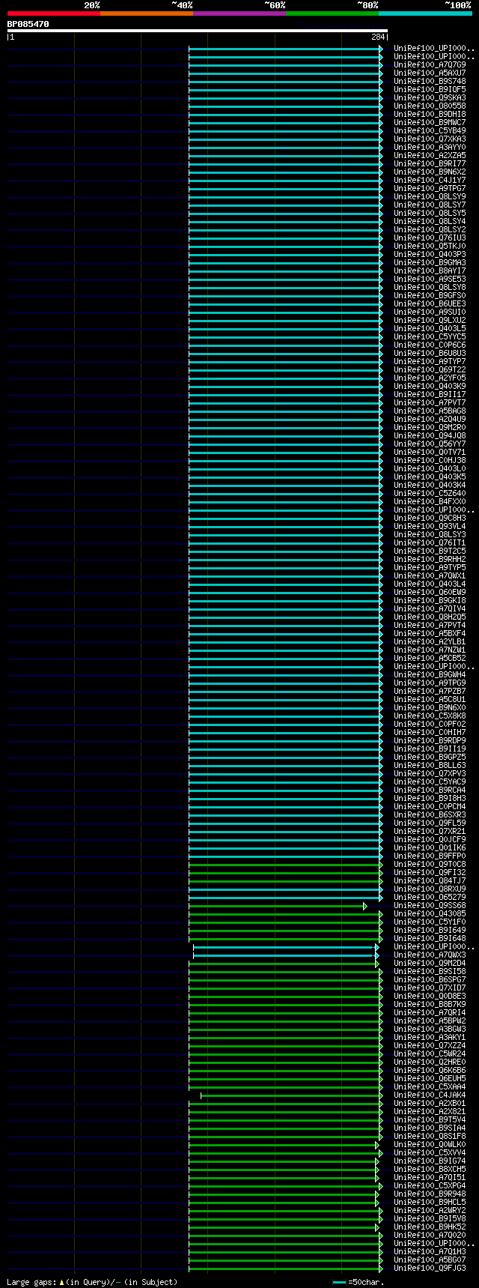Select the UniRef100_C4JAK4 label
Viewport: 479px width, 1288px height.
pos(430,1095)
